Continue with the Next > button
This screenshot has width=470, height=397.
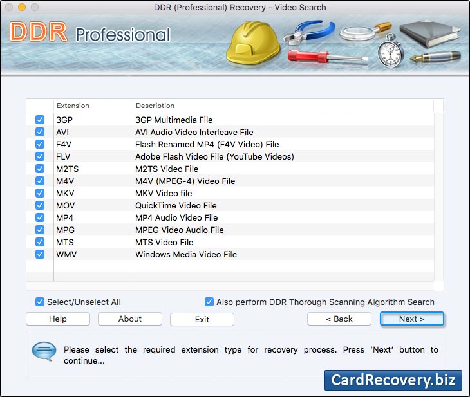click(x=411, y=319)
